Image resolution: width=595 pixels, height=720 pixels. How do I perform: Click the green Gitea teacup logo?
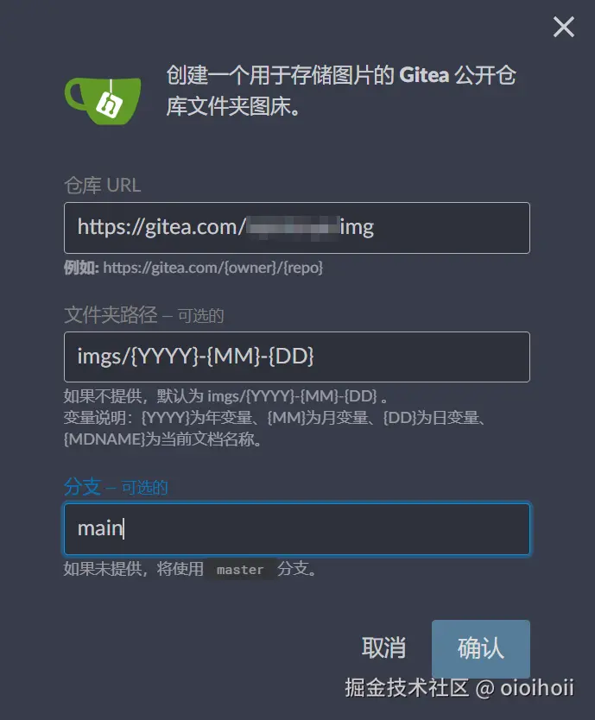[x=103, y=100]
